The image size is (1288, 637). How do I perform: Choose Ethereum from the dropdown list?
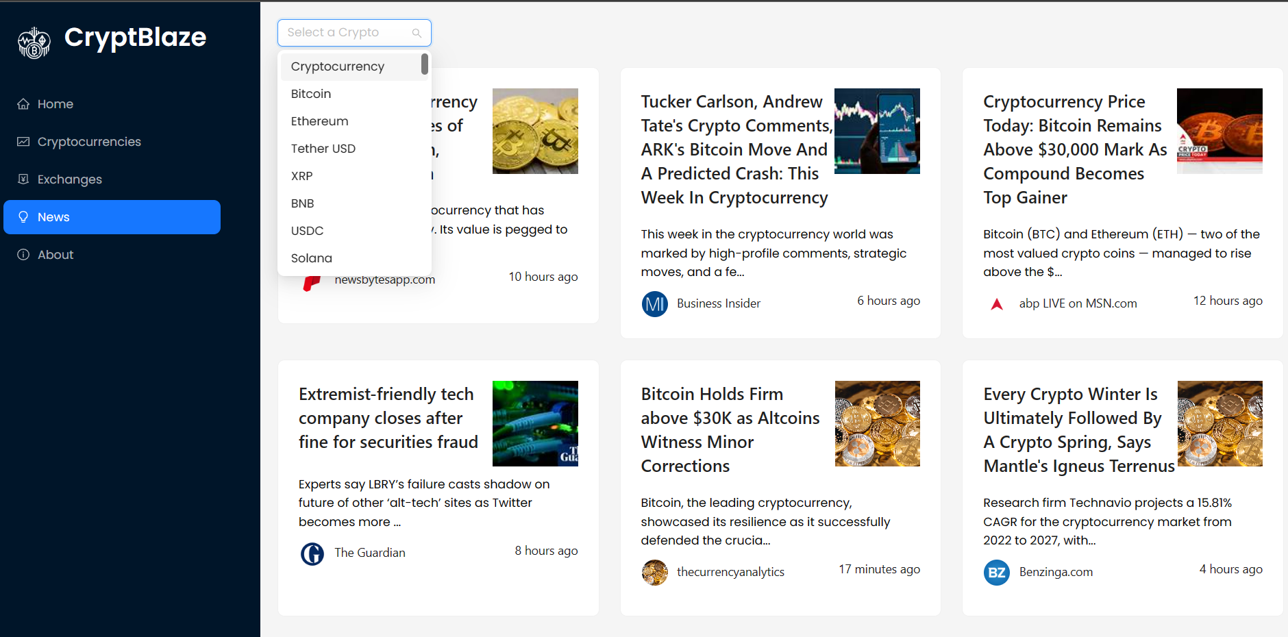(x=354, y=121)
